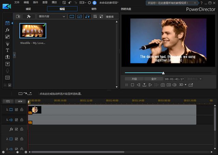Click the volume speaker icon
The image size is (218, 155).
point(174,85)
